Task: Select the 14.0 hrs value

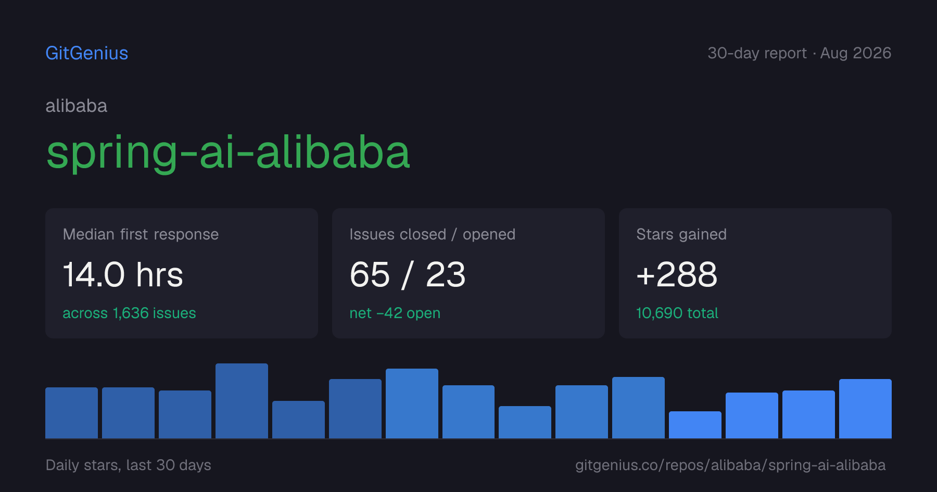Action: coord(123,274)
